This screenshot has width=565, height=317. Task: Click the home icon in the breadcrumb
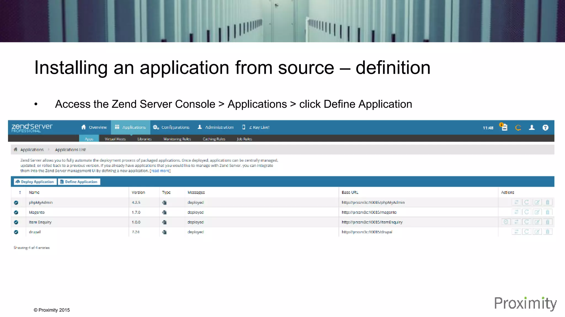pyautogui.click(x=15, y=149)
